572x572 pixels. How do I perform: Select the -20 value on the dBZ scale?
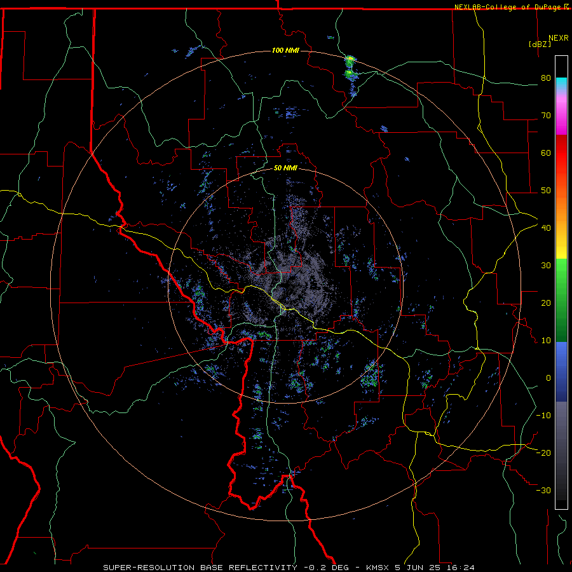pyautogui.click(x=543, y=453)
